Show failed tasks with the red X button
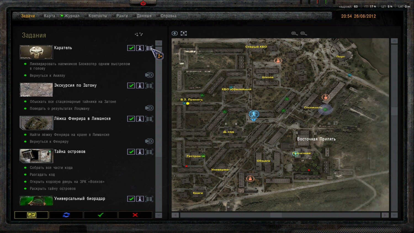Viewport: 414px width, 233px height. (x=135, y=215)
